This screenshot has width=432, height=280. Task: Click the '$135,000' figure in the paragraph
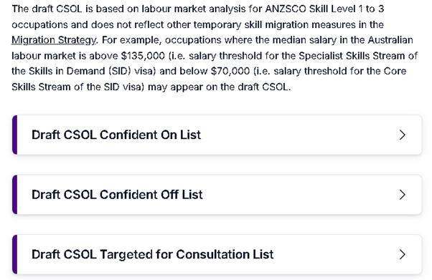[x=143, y=56]
